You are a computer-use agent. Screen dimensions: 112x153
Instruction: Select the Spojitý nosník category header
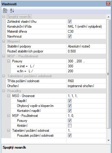[19, 17]
